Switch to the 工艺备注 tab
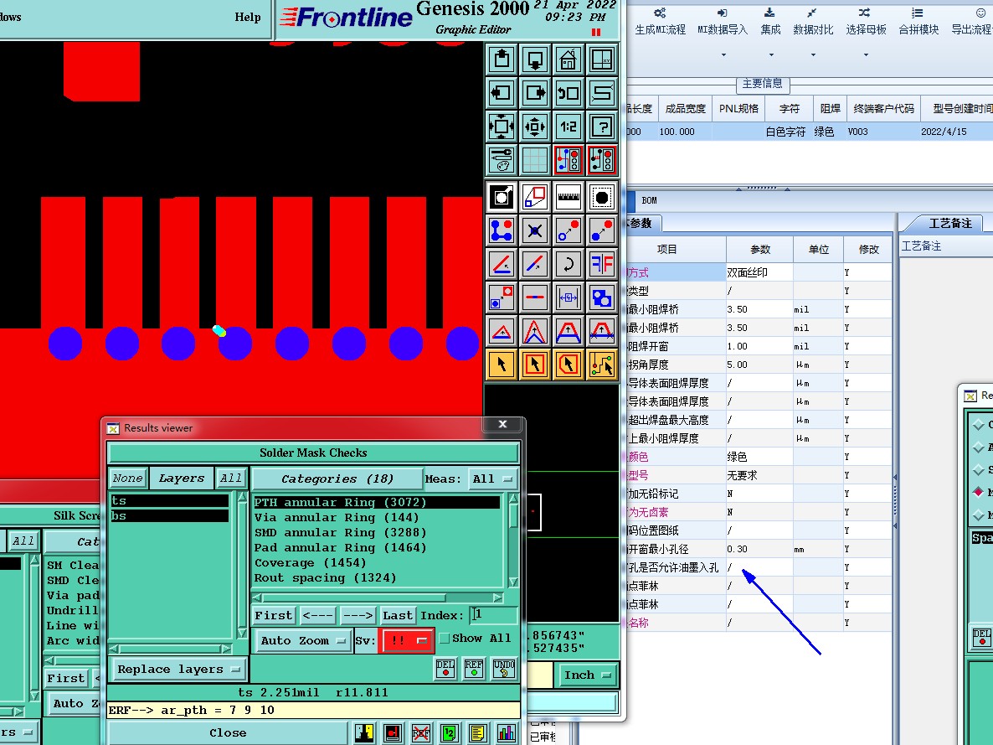 tap(949, 223)
